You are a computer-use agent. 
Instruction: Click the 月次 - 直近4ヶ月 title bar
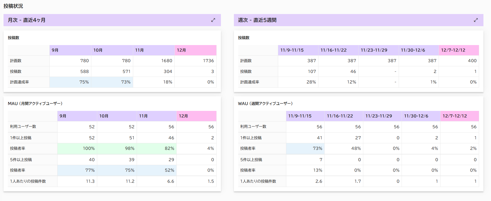tap(112, 20)
